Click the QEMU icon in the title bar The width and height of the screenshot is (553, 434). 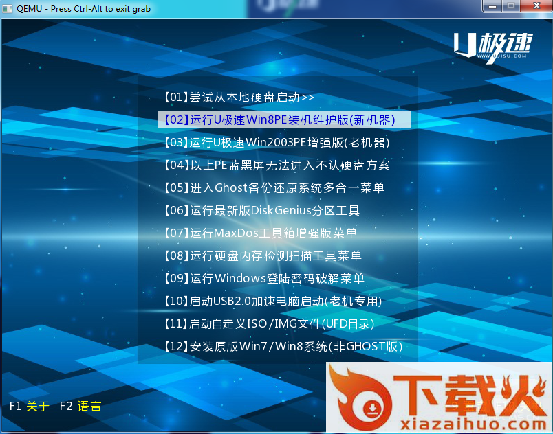coord(8,9)
